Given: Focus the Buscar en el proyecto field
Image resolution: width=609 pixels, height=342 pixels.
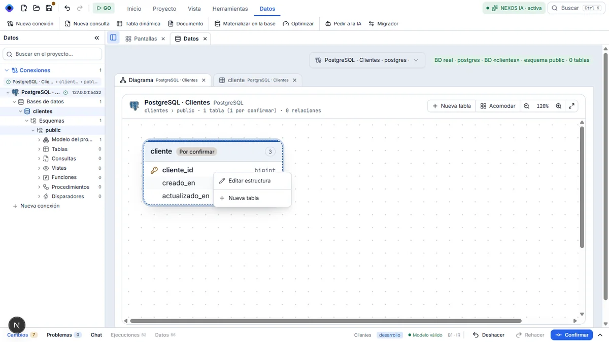Looking at the screenshot, I should click(x=52, y=54).
